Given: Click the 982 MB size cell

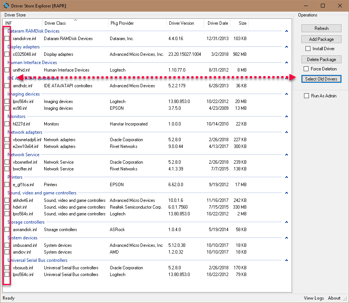Looking at the screenshot, I should [240, 54].
